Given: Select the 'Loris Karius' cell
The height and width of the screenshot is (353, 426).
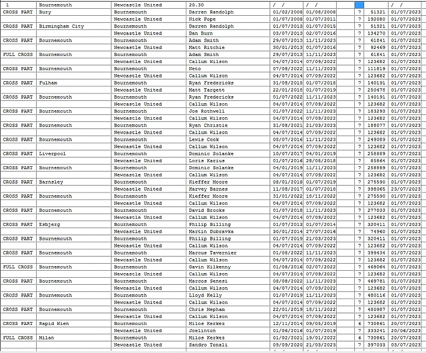Looking at the screenshot, I should point(228,160).
